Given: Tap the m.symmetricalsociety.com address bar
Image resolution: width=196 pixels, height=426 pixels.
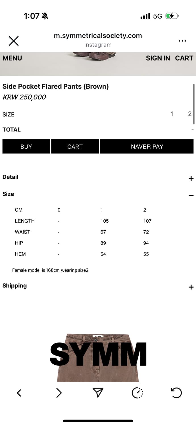Looking at the screenshot, I should tap(98, 36).
